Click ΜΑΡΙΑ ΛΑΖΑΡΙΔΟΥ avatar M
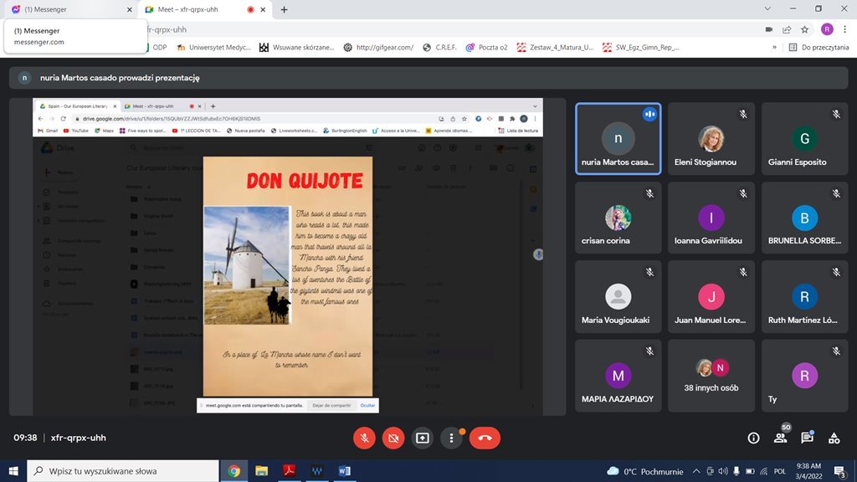857x482 pixels. [x=618, y=376]
